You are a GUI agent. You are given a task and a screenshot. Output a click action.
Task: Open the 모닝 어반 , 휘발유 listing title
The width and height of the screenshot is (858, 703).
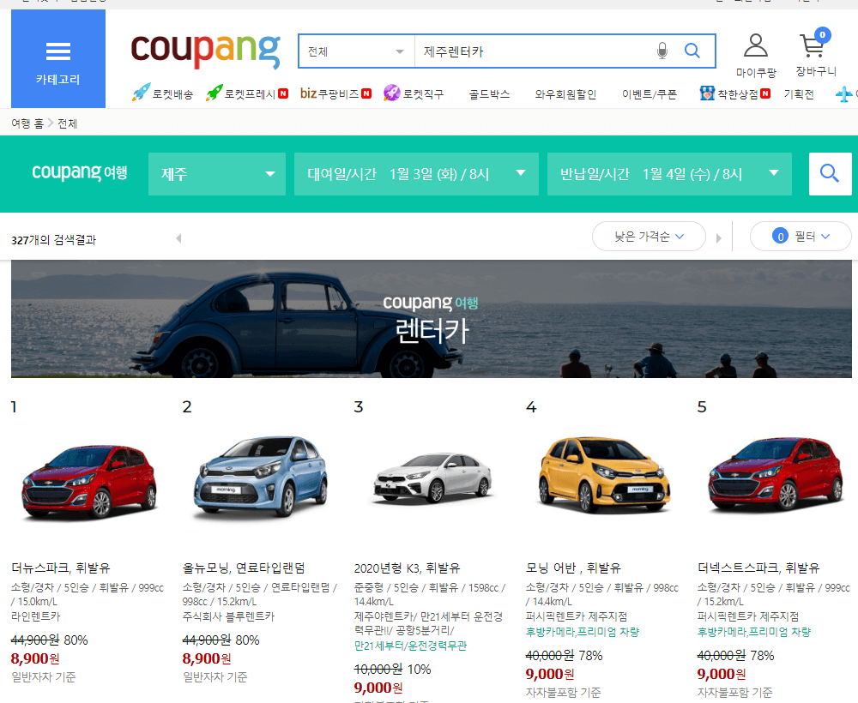pos(573,568)
